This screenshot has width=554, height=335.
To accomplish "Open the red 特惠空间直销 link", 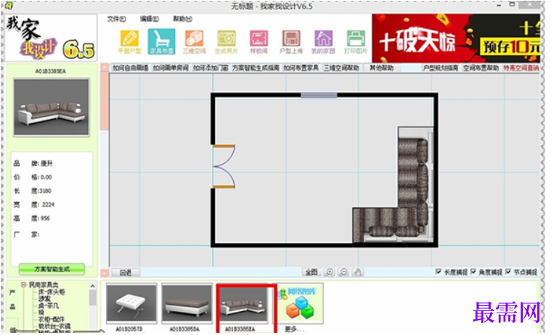I will click(x=521, y=67).
